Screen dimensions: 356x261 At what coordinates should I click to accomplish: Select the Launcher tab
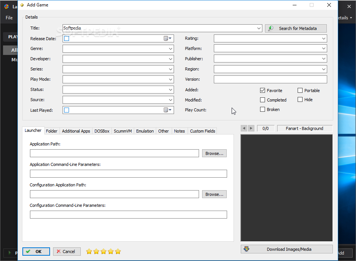click(x=33, y=130)
